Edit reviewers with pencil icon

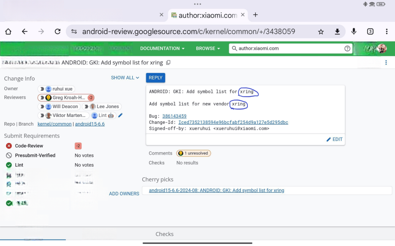pos(121,115)
